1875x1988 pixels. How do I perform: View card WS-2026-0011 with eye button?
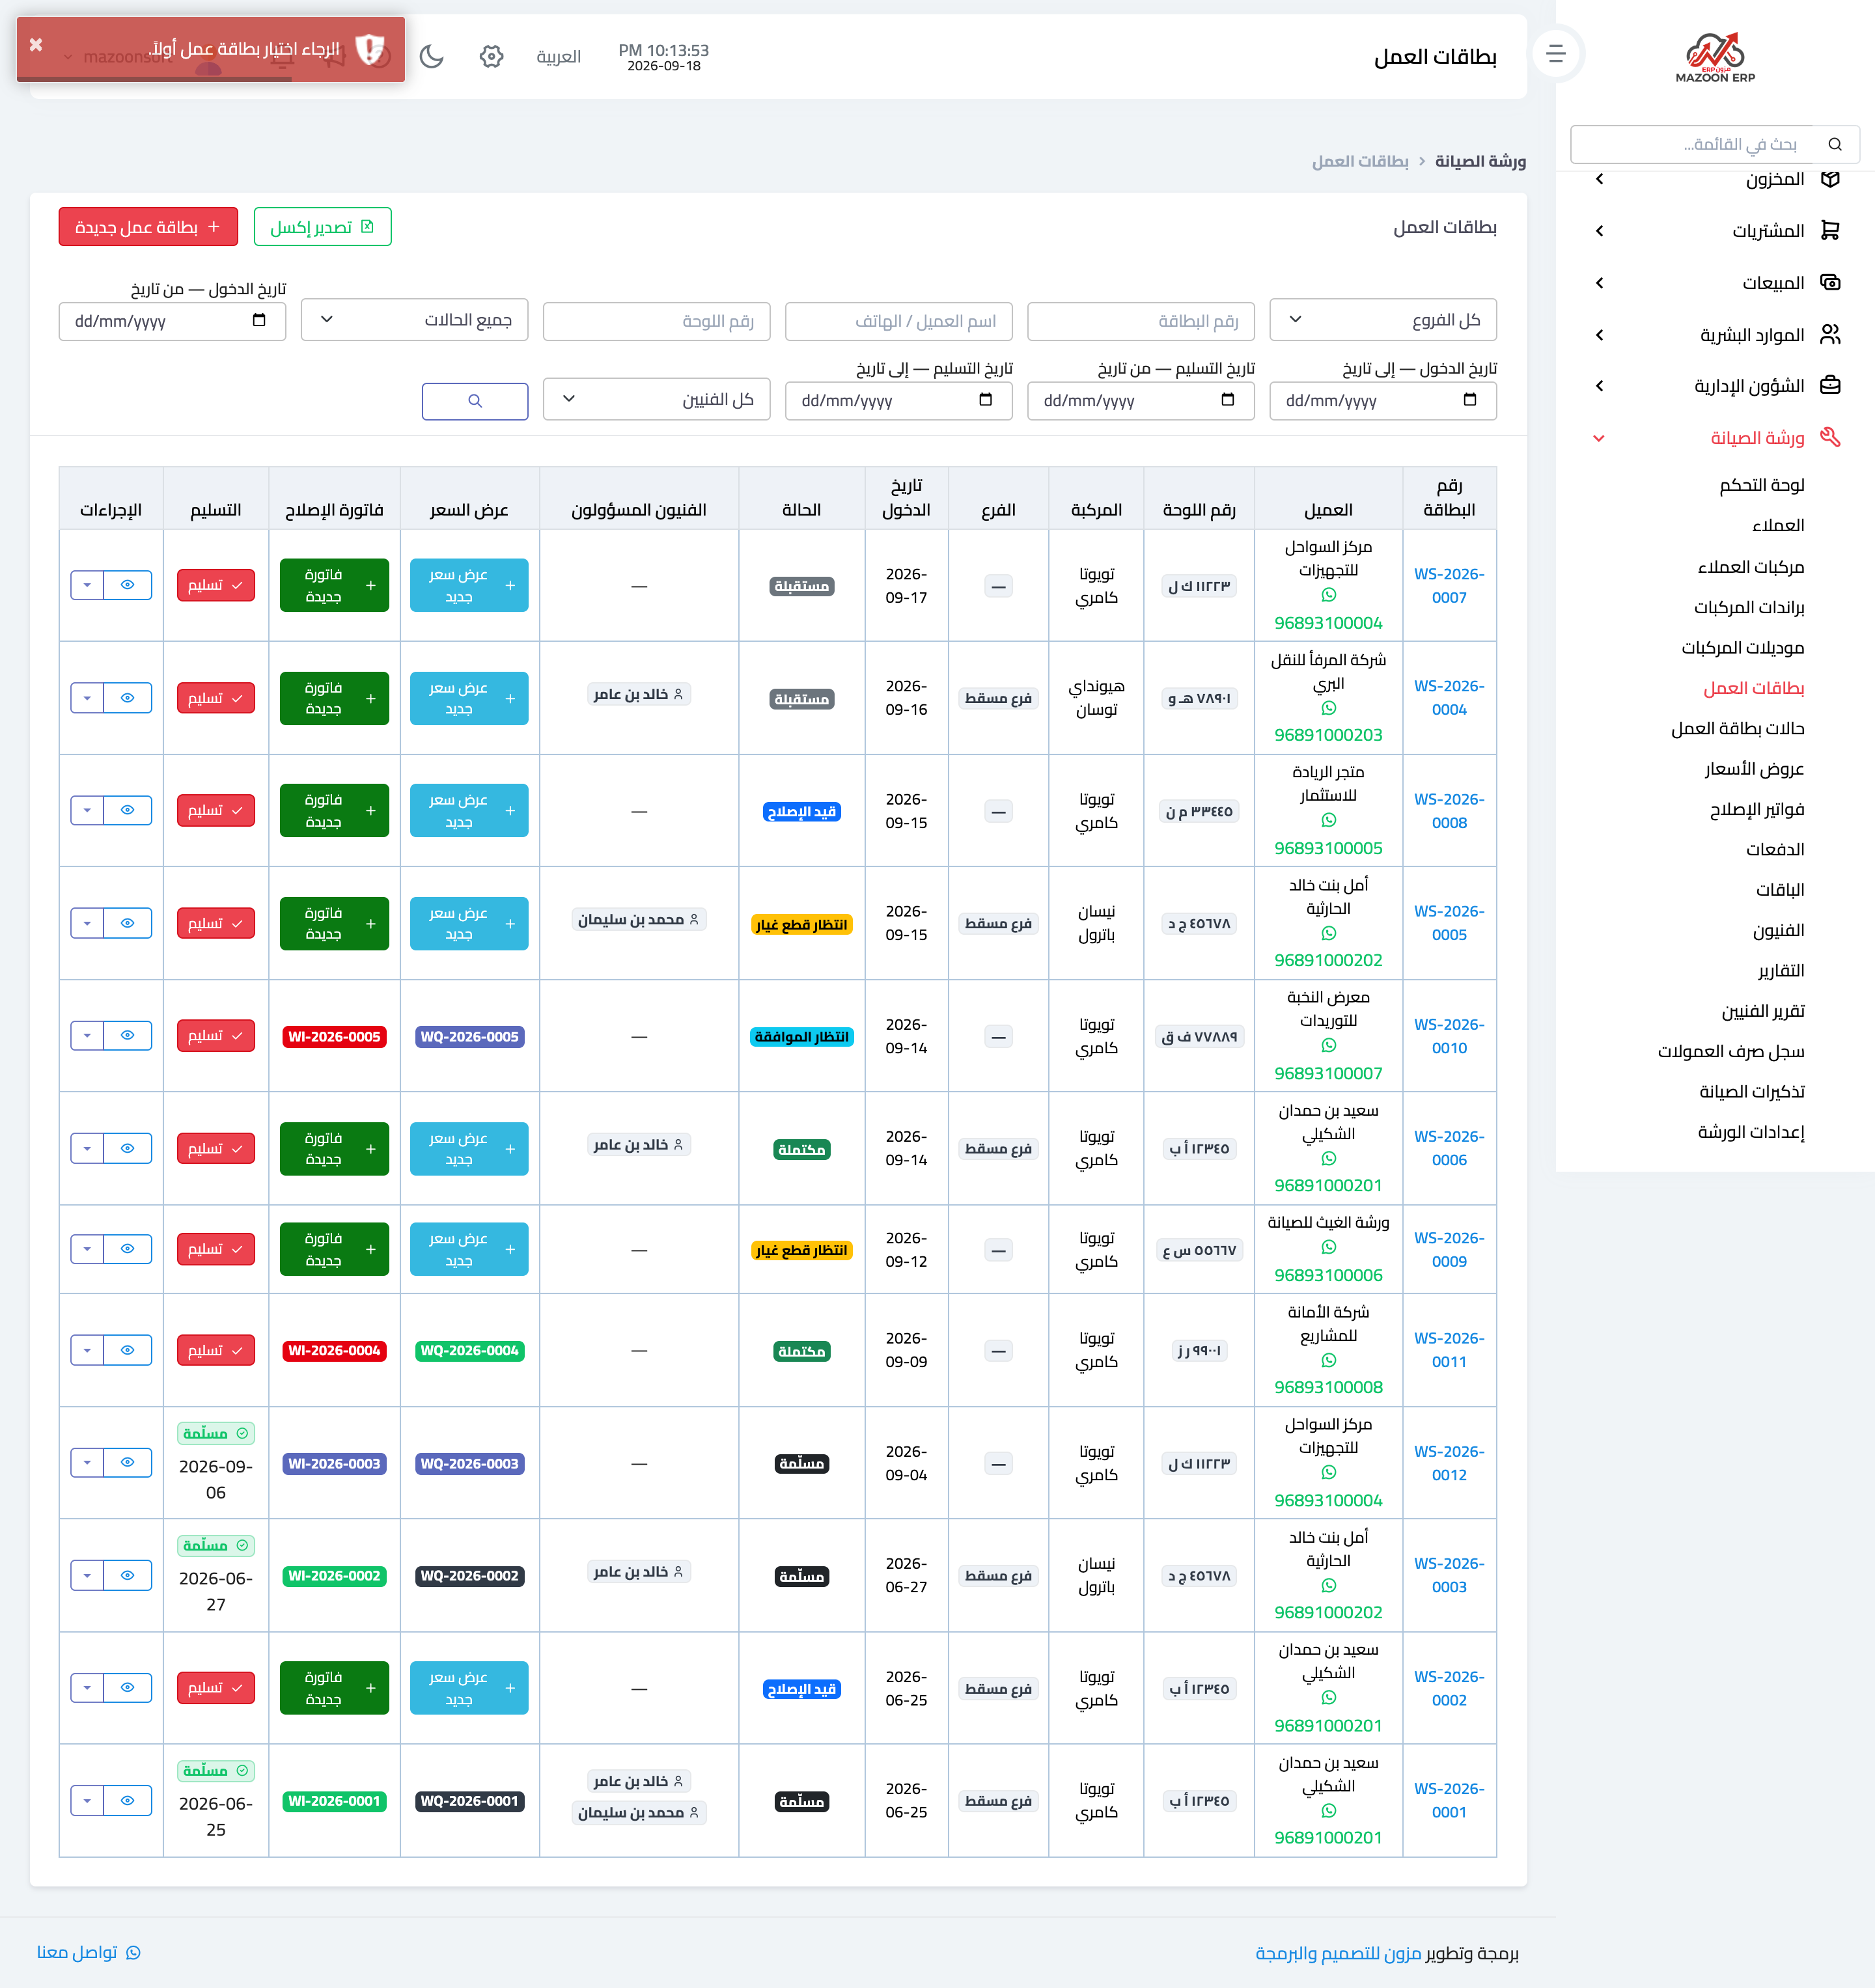click(127, 1350)
